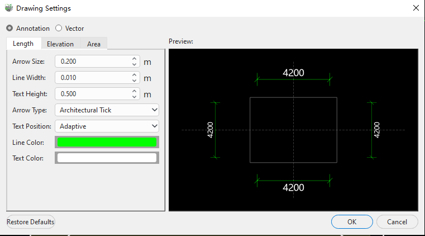The width and height of the screenshot is (425, 236).
Task: Click the Preview label
Action: pos(181,41)
